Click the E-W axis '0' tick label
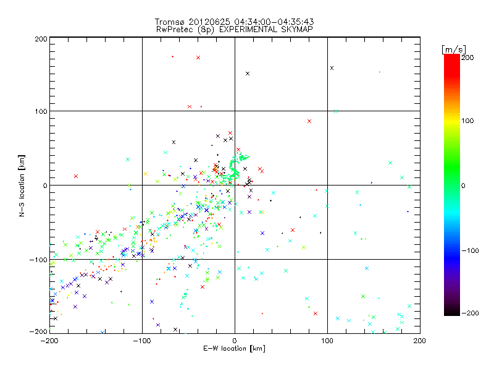This screenshot has height=371, width=494. click(x=235, y=341)
